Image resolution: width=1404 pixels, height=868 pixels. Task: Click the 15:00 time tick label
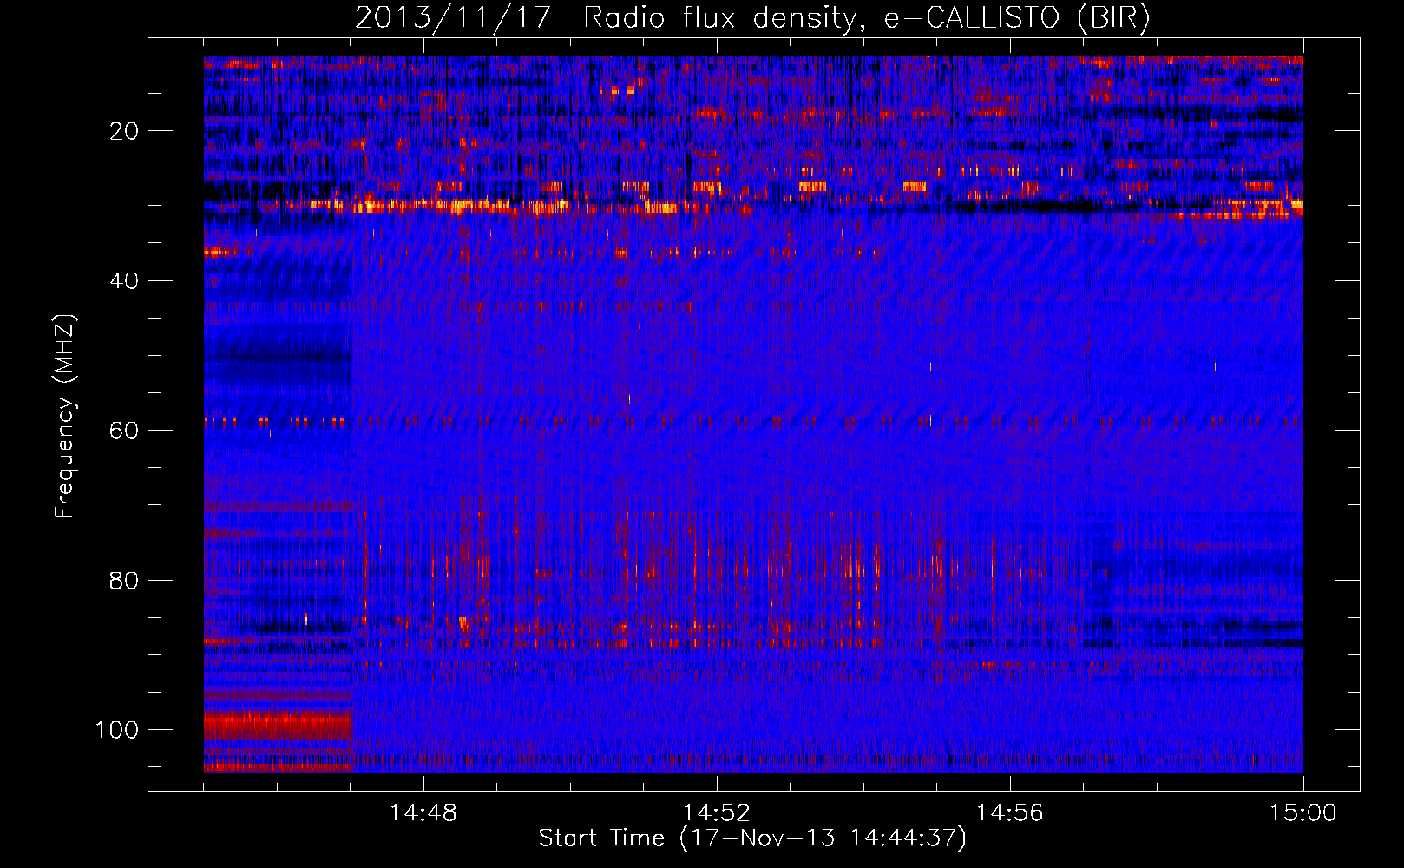pos(1303,813)
